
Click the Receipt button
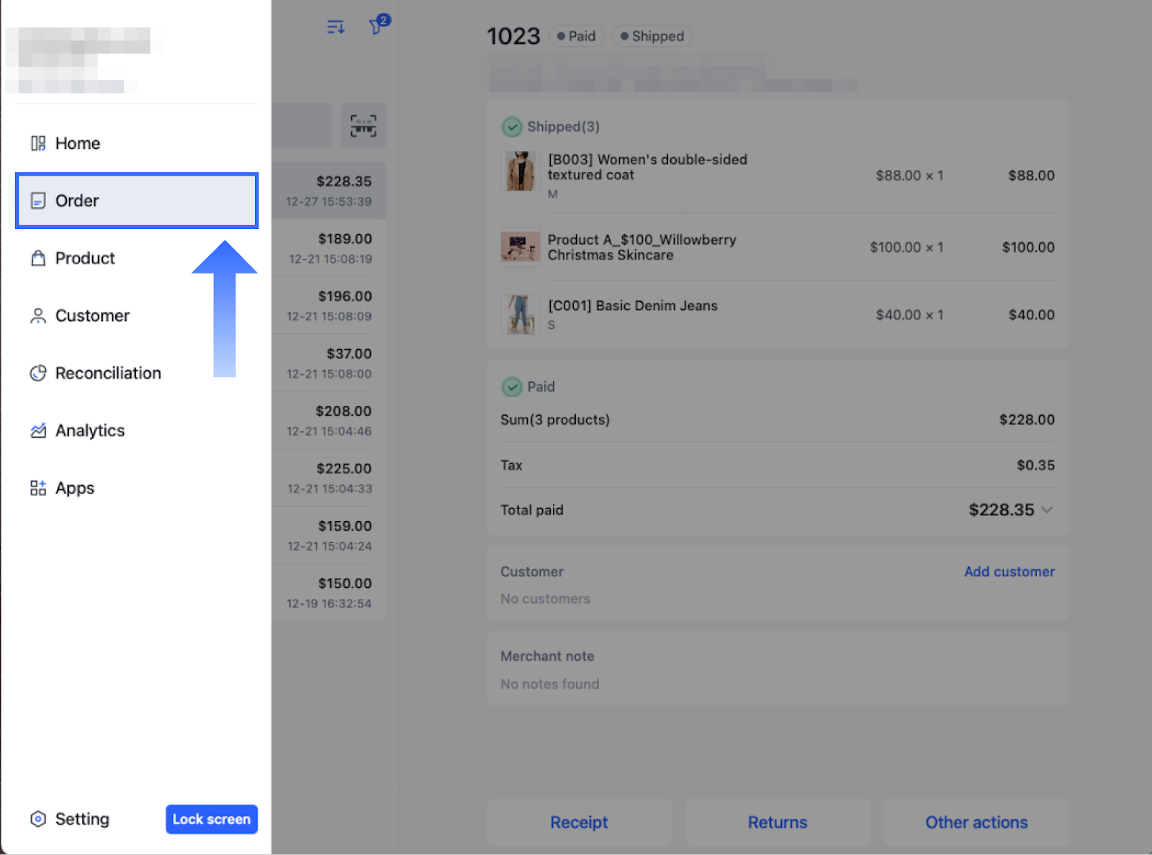tap(579, 822)
